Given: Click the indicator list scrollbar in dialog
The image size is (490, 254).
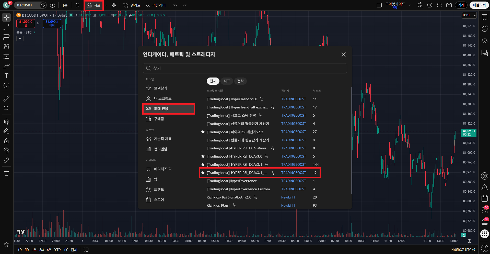Looking at the screenshot, I should pos(352,140).
